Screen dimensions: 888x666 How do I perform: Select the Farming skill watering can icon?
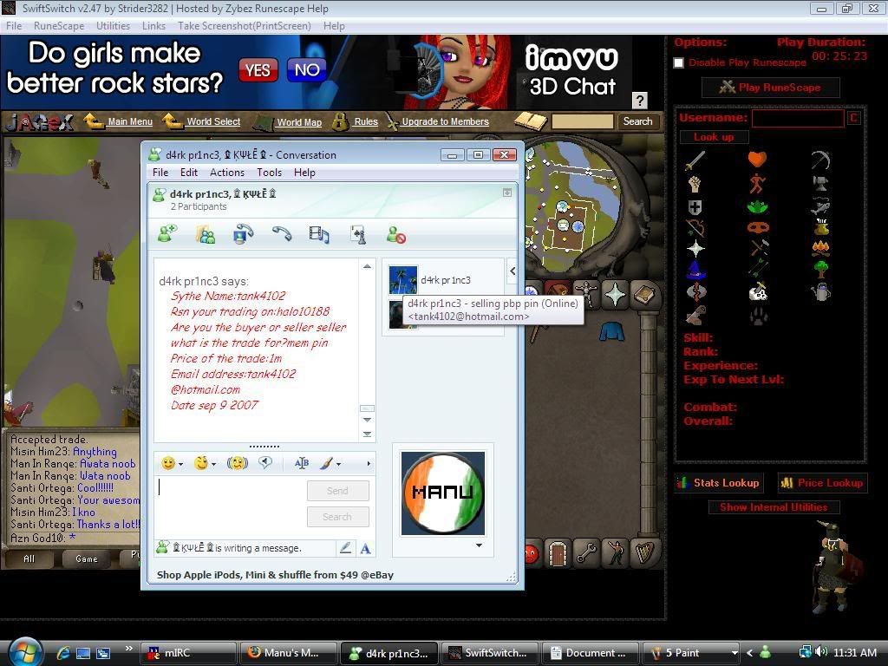coord(820,293)
